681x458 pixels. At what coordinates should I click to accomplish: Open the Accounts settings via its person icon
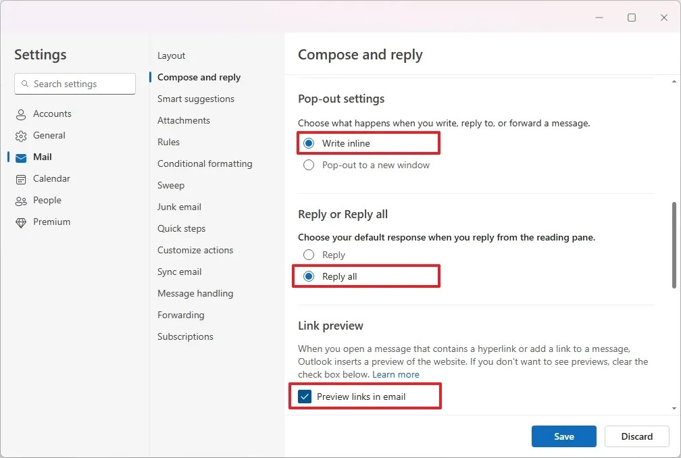tap(21, 113)
